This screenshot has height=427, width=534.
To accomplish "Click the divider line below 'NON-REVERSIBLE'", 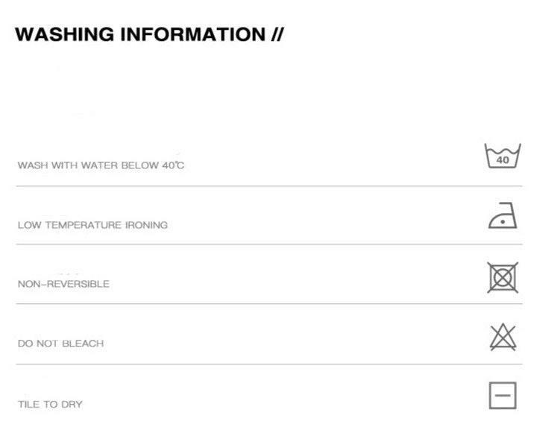I will tap(269, 303).
